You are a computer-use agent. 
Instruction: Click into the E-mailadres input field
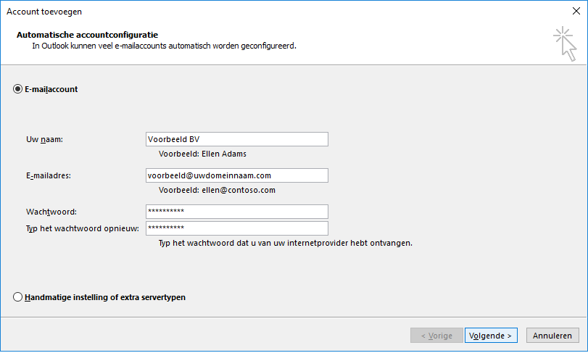[237, 175]
